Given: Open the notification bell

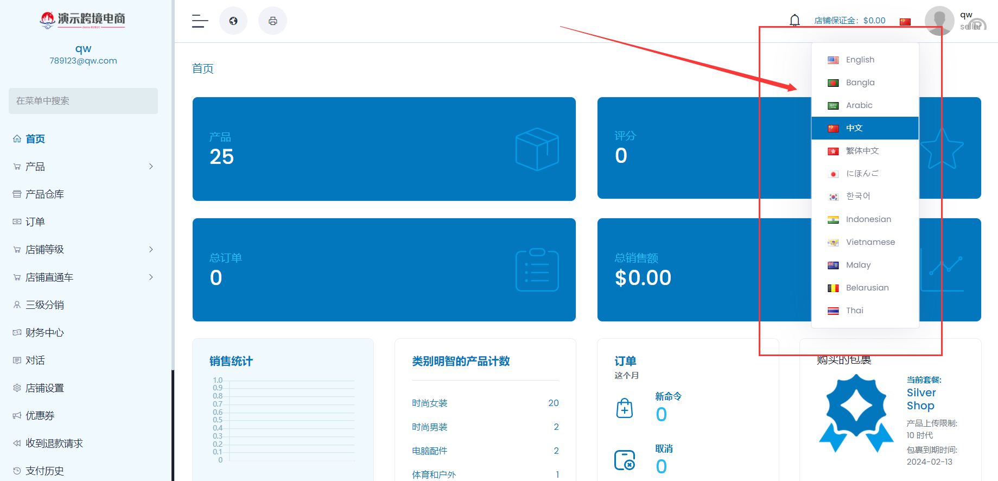Looking at the screenshot, I should point(794,21).
